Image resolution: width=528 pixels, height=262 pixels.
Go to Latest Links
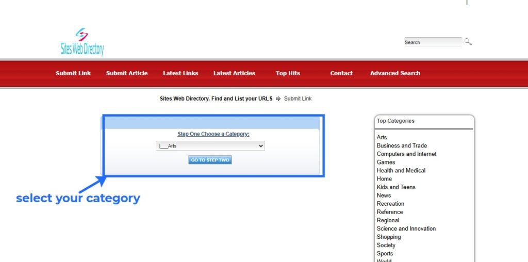[x=180, y=73]
